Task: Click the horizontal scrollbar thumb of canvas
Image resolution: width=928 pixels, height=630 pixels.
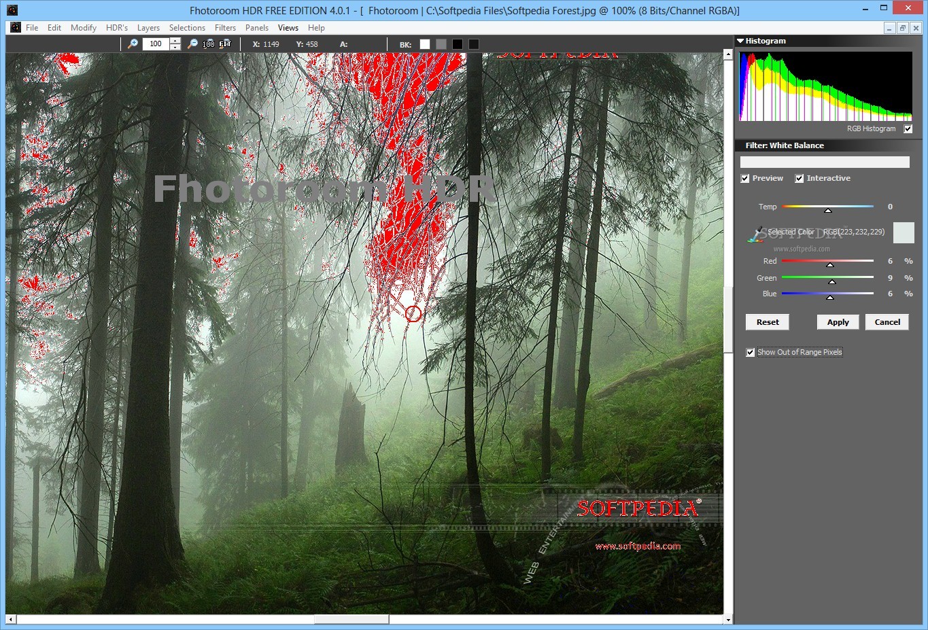Action: tap(351, 619)
